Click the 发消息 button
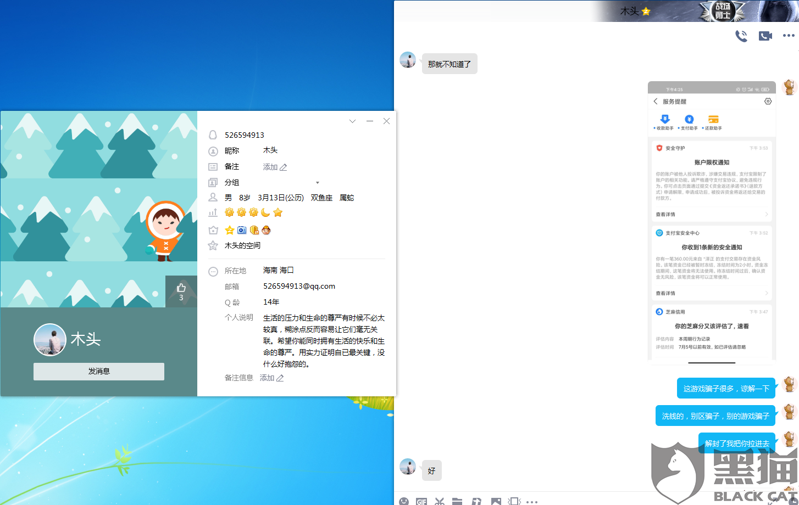 point(99,371)
